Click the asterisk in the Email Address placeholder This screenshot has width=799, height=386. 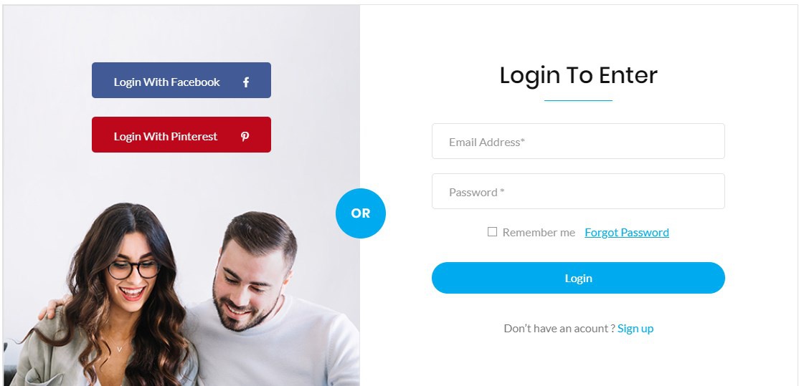click(523, 141)
